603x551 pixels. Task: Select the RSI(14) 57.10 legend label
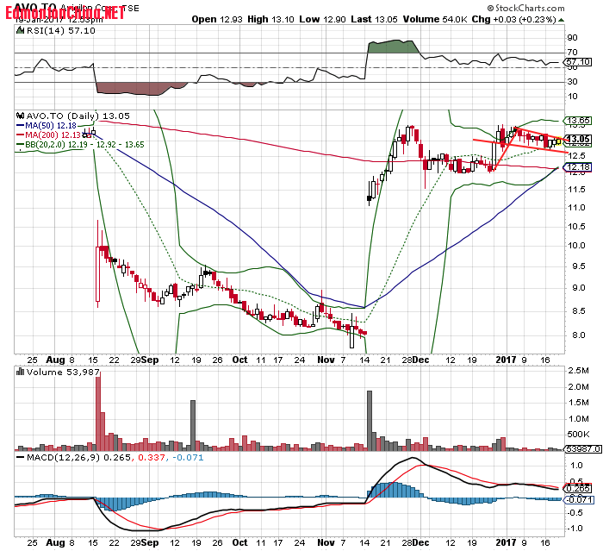[60, 30]
